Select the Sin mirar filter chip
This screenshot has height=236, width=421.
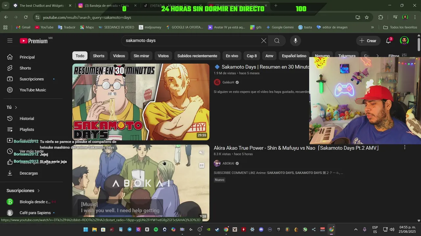[x=141, y=56]
